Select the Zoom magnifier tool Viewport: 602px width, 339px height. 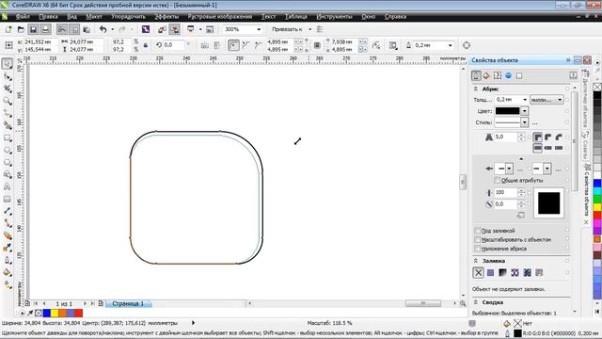coord(7,101)
